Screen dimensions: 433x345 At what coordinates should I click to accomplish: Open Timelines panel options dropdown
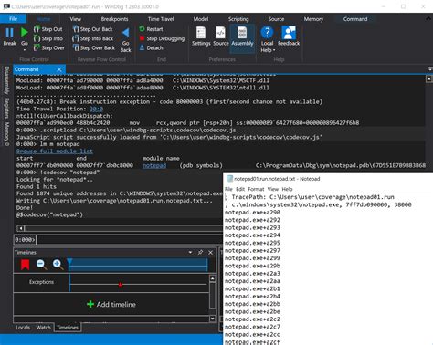[190, 252]
